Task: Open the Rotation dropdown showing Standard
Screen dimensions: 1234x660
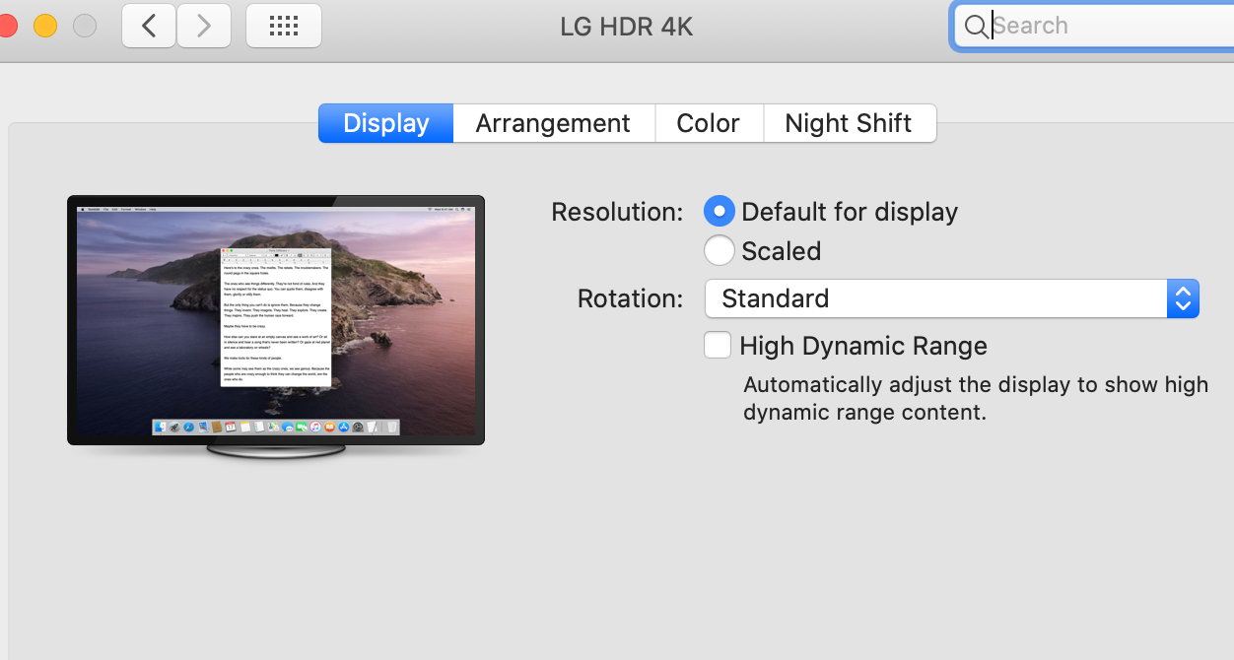Action: (x=952, y=298)
